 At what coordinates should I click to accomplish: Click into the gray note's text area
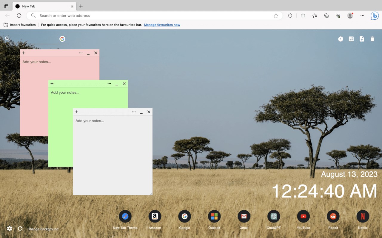coord(113,155)
